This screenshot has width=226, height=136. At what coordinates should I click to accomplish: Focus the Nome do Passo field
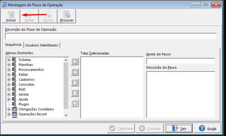[181, 61]
